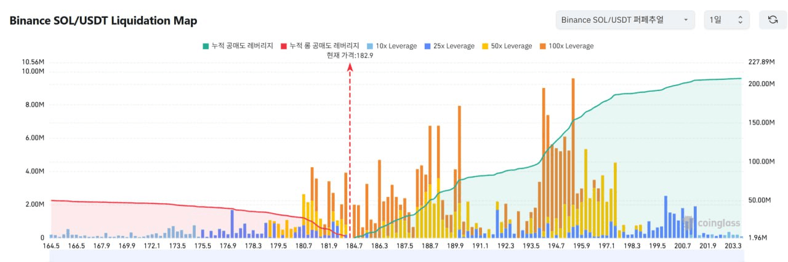Click the 176.9 x-axis label
Viewport: 788px width, 262px height.
228,246
